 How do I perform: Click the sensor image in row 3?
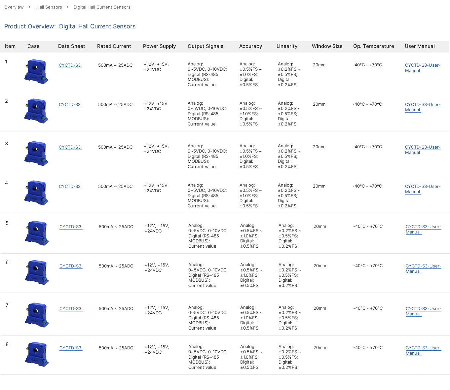(36, 154)
